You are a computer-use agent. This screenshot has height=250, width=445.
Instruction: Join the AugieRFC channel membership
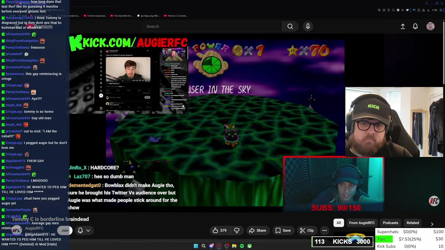click(65, 231)
